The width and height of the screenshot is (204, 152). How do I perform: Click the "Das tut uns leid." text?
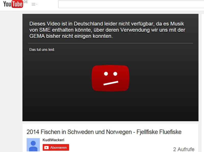42,49
